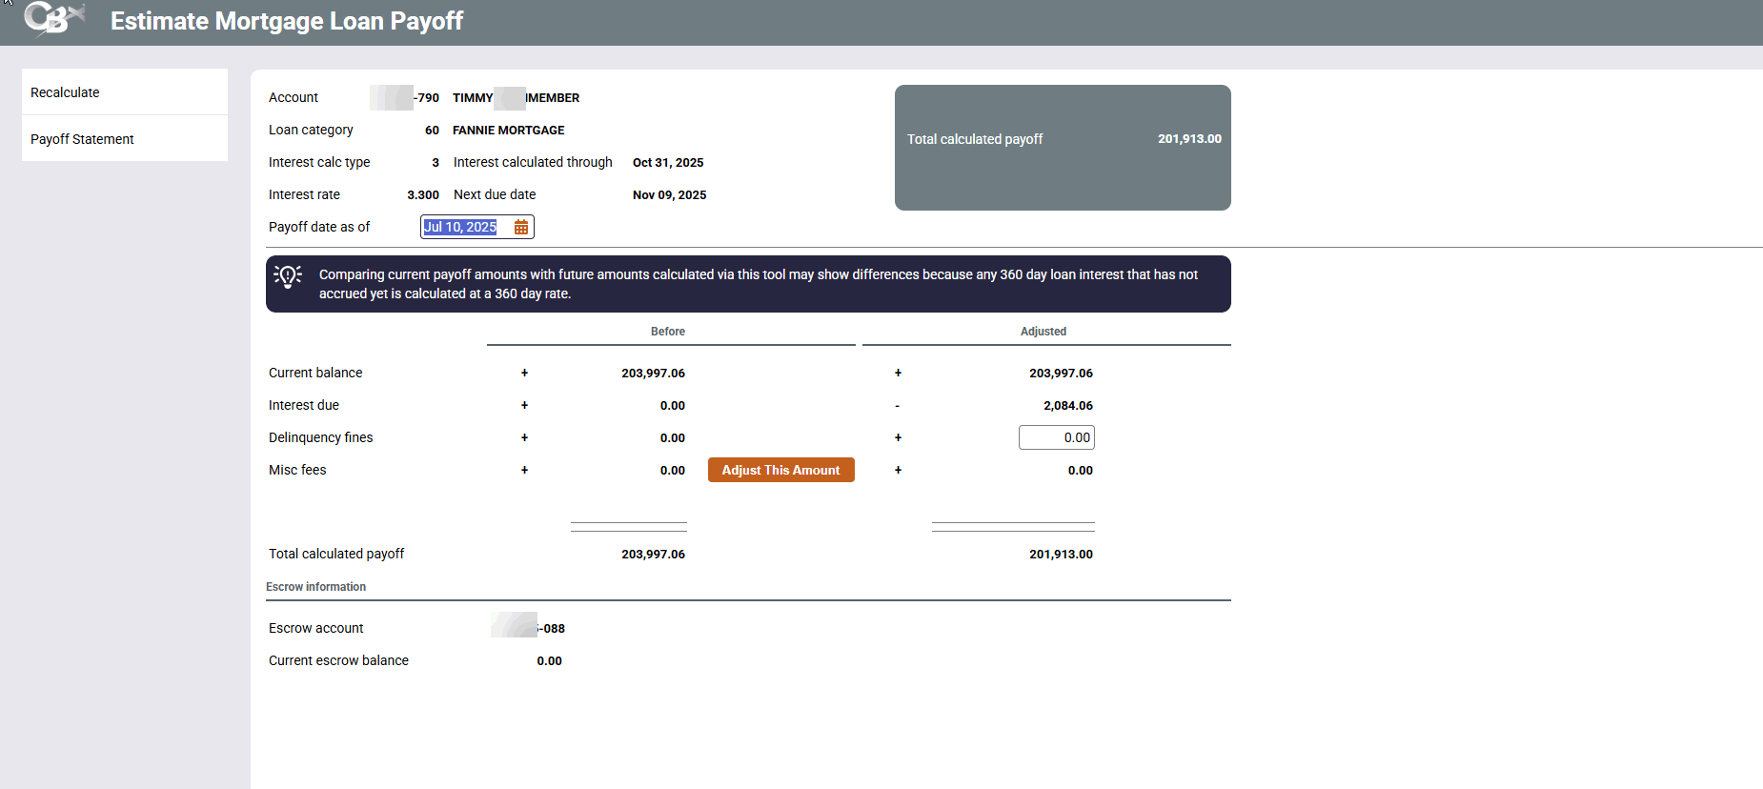Select the account number ending in -790
The image size is (1763, 789).
[x=405, y=98]
